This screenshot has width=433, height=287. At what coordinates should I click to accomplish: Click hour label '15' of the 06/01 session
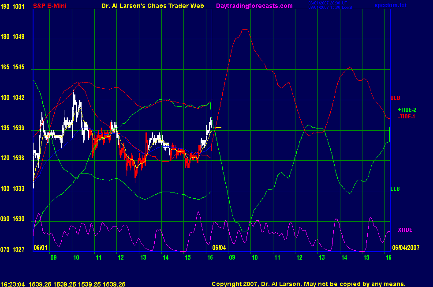187,257
